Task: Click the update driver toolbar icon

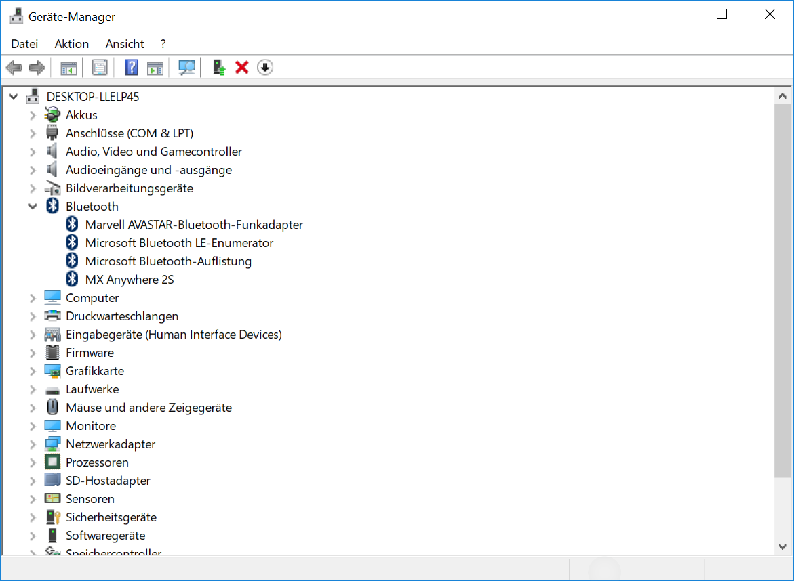Action: pyautogui.click(x=219, y=68)
